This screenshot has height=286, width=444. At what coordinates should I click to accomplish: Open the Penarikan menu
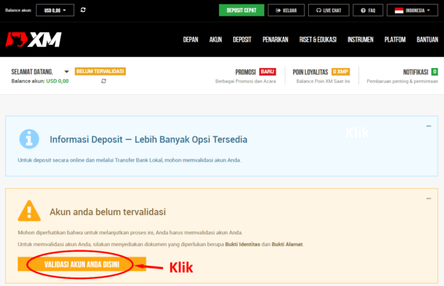275,40
